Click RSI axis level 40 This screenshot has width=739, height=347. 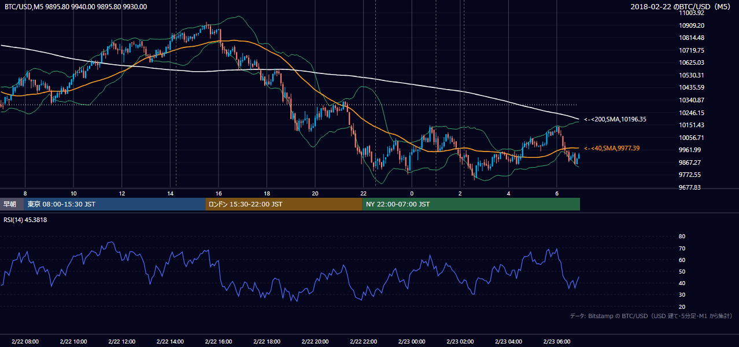pyautogui.click(x=682, y=283)
